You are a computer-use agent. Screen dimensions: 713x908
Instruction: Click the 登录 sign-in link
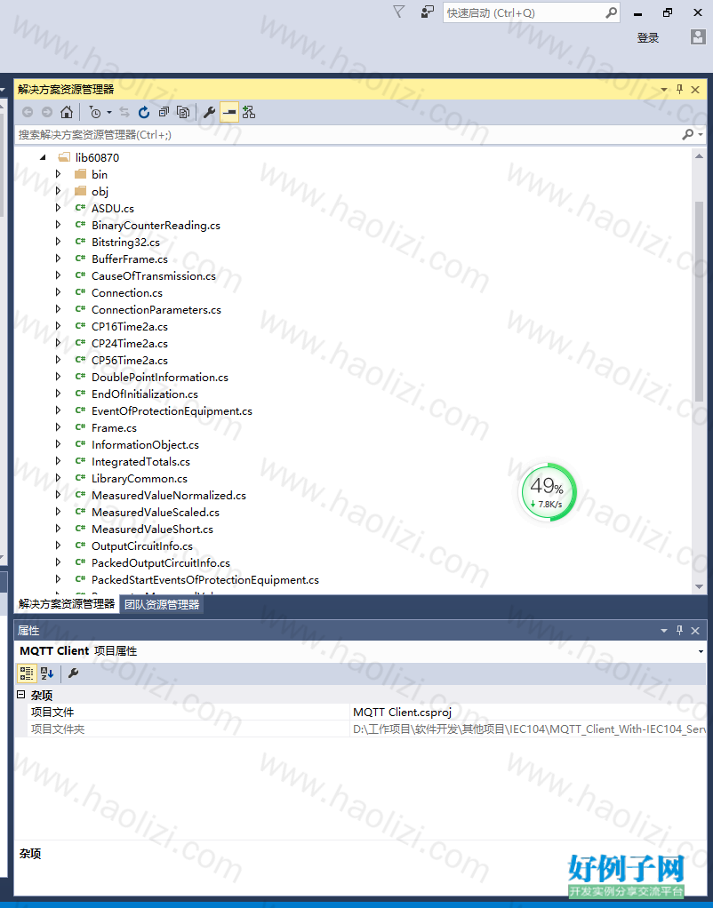pyautogui.click(x=648, y=38)
